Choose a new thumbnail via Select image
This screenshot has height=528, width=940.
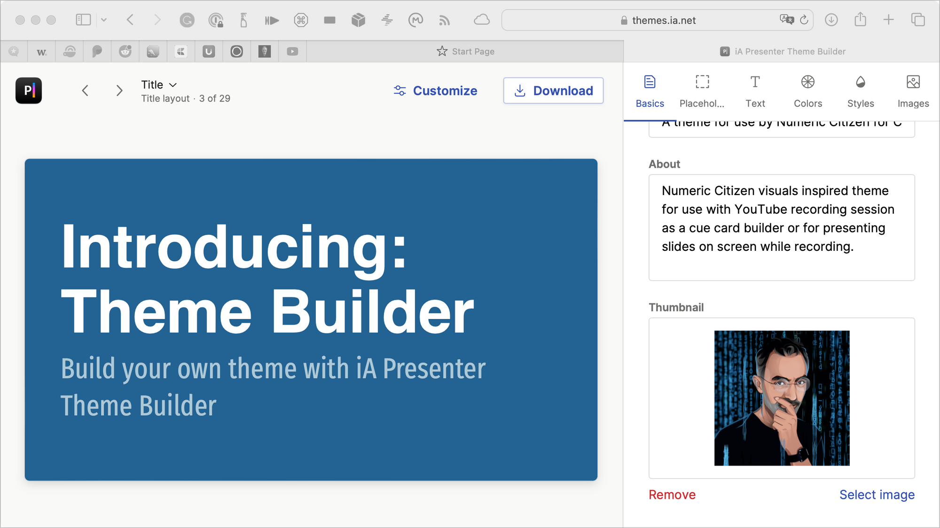pos(877,494)
